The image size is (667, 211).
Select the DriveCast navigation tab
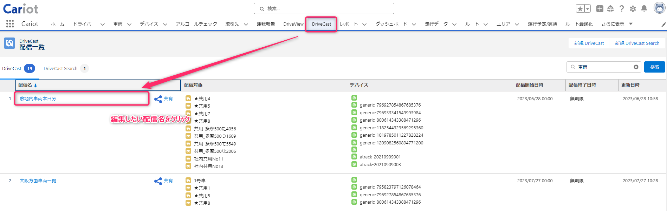pos(322,24)
